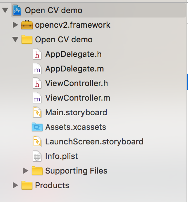
Task: Expand the Products group
Action: point(15,185)
